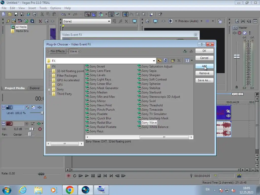Click the Open project folder icon

[10, 14]
